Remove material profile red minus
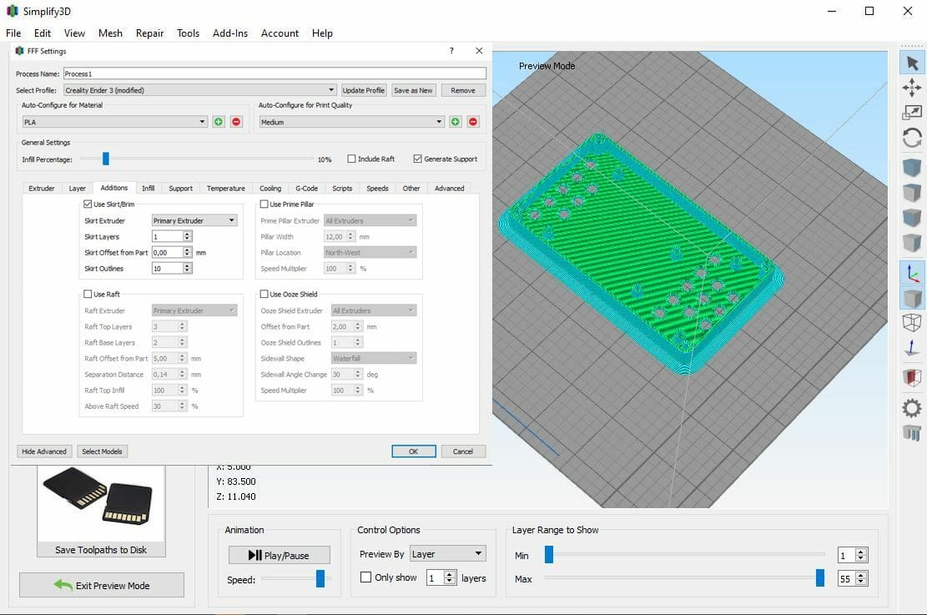This screenshot has width=927, height=615. (236, 122)
